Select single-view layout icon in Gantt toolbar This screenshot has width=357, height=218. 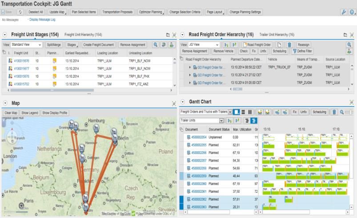click(x=237, y=112)
